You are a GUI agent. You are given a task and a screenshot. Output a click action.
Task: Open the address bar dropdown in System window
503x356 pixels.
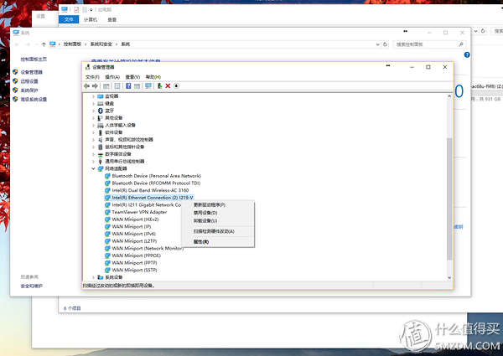(377, 44)
